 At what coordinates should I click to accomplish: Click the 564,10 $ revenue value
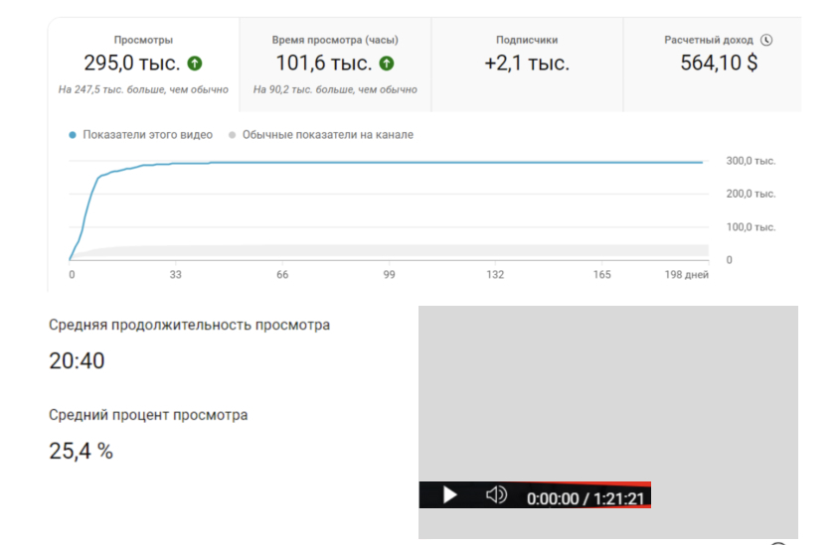tap(719, 63)
